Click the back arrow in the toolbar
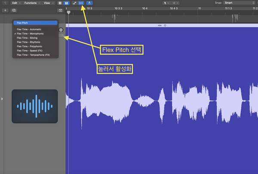 (4, 3)
